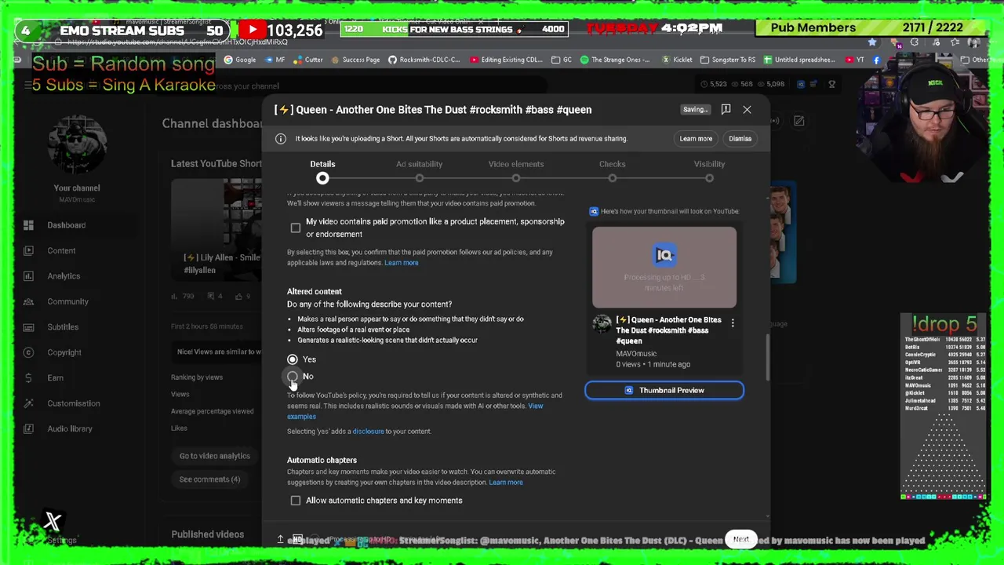Open Dashboard icon in Studio sidebar

28,225
